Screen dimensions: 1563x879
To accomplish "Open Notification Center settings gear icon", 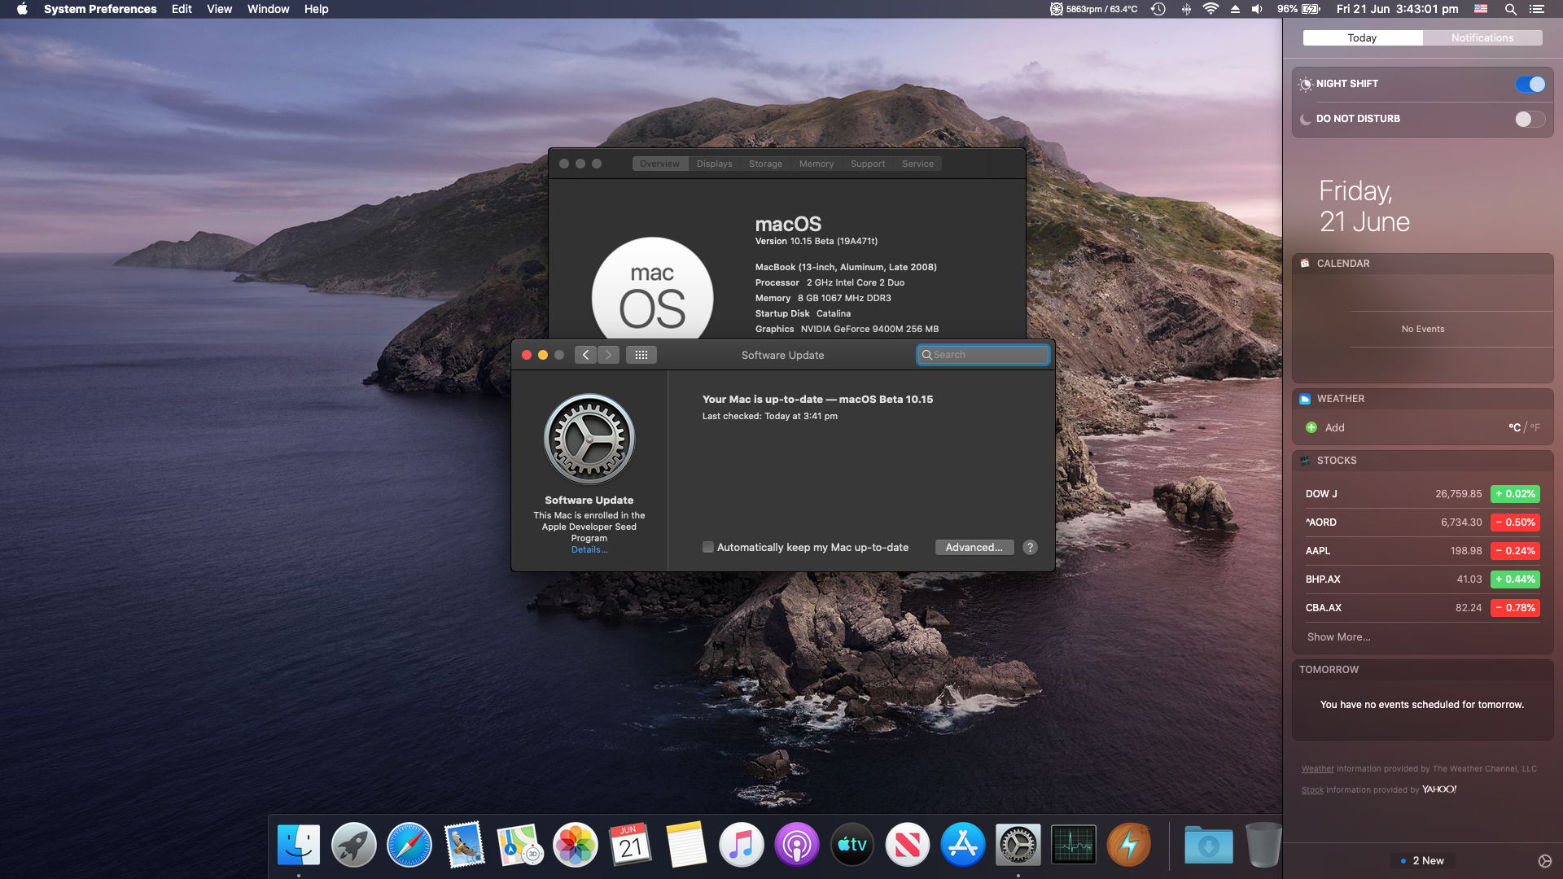I will pyautogui.click(x=1544, y=861).
